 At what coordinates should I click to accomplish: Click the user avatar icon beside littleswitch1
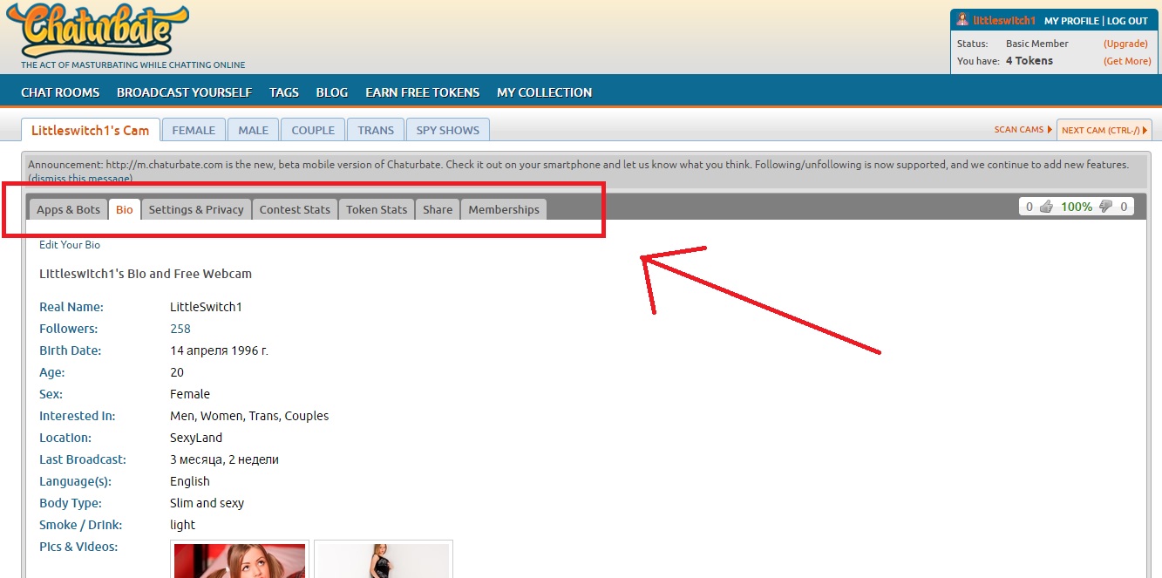click(962, 20)
